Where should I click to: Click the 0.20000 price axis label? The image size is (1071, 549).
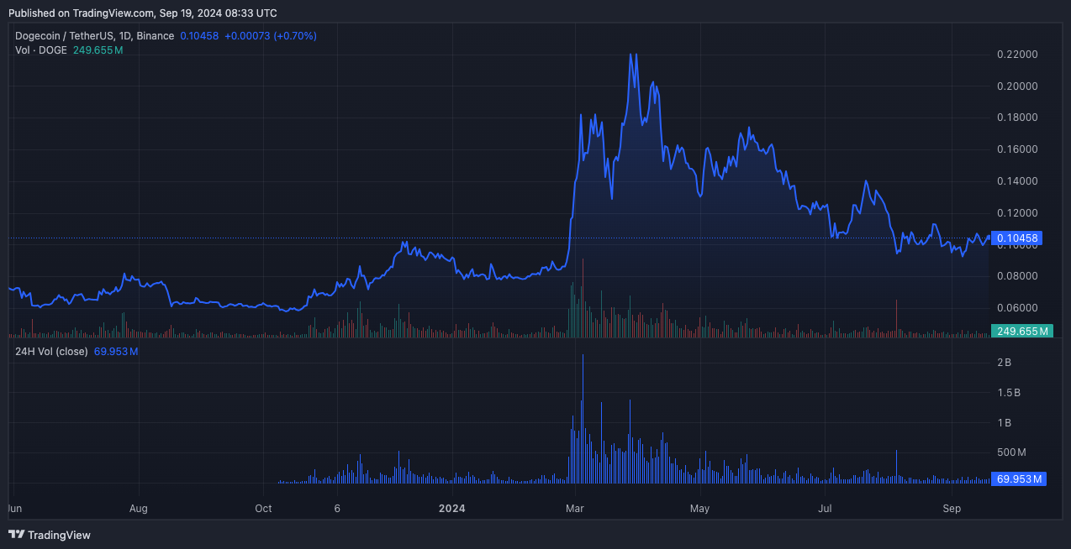coord(1017,86)
